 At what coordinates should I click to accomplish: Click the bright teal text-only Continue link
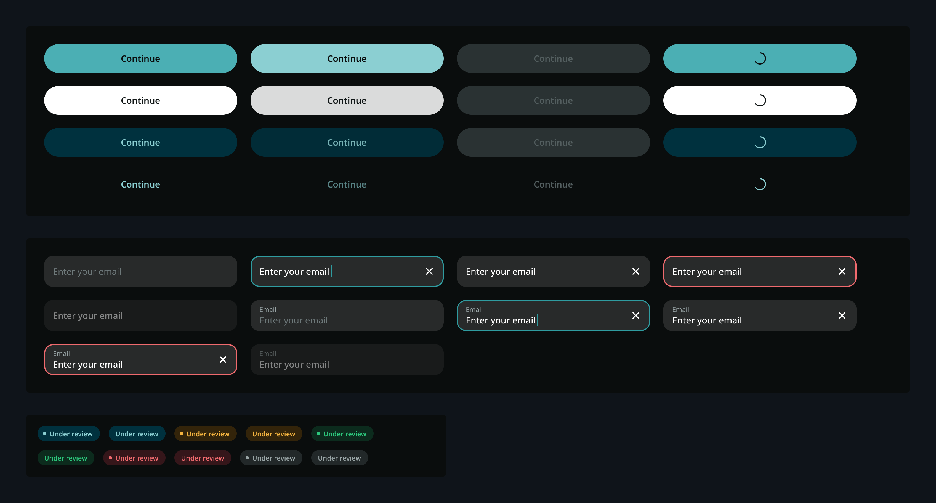[x=141, y=184]
